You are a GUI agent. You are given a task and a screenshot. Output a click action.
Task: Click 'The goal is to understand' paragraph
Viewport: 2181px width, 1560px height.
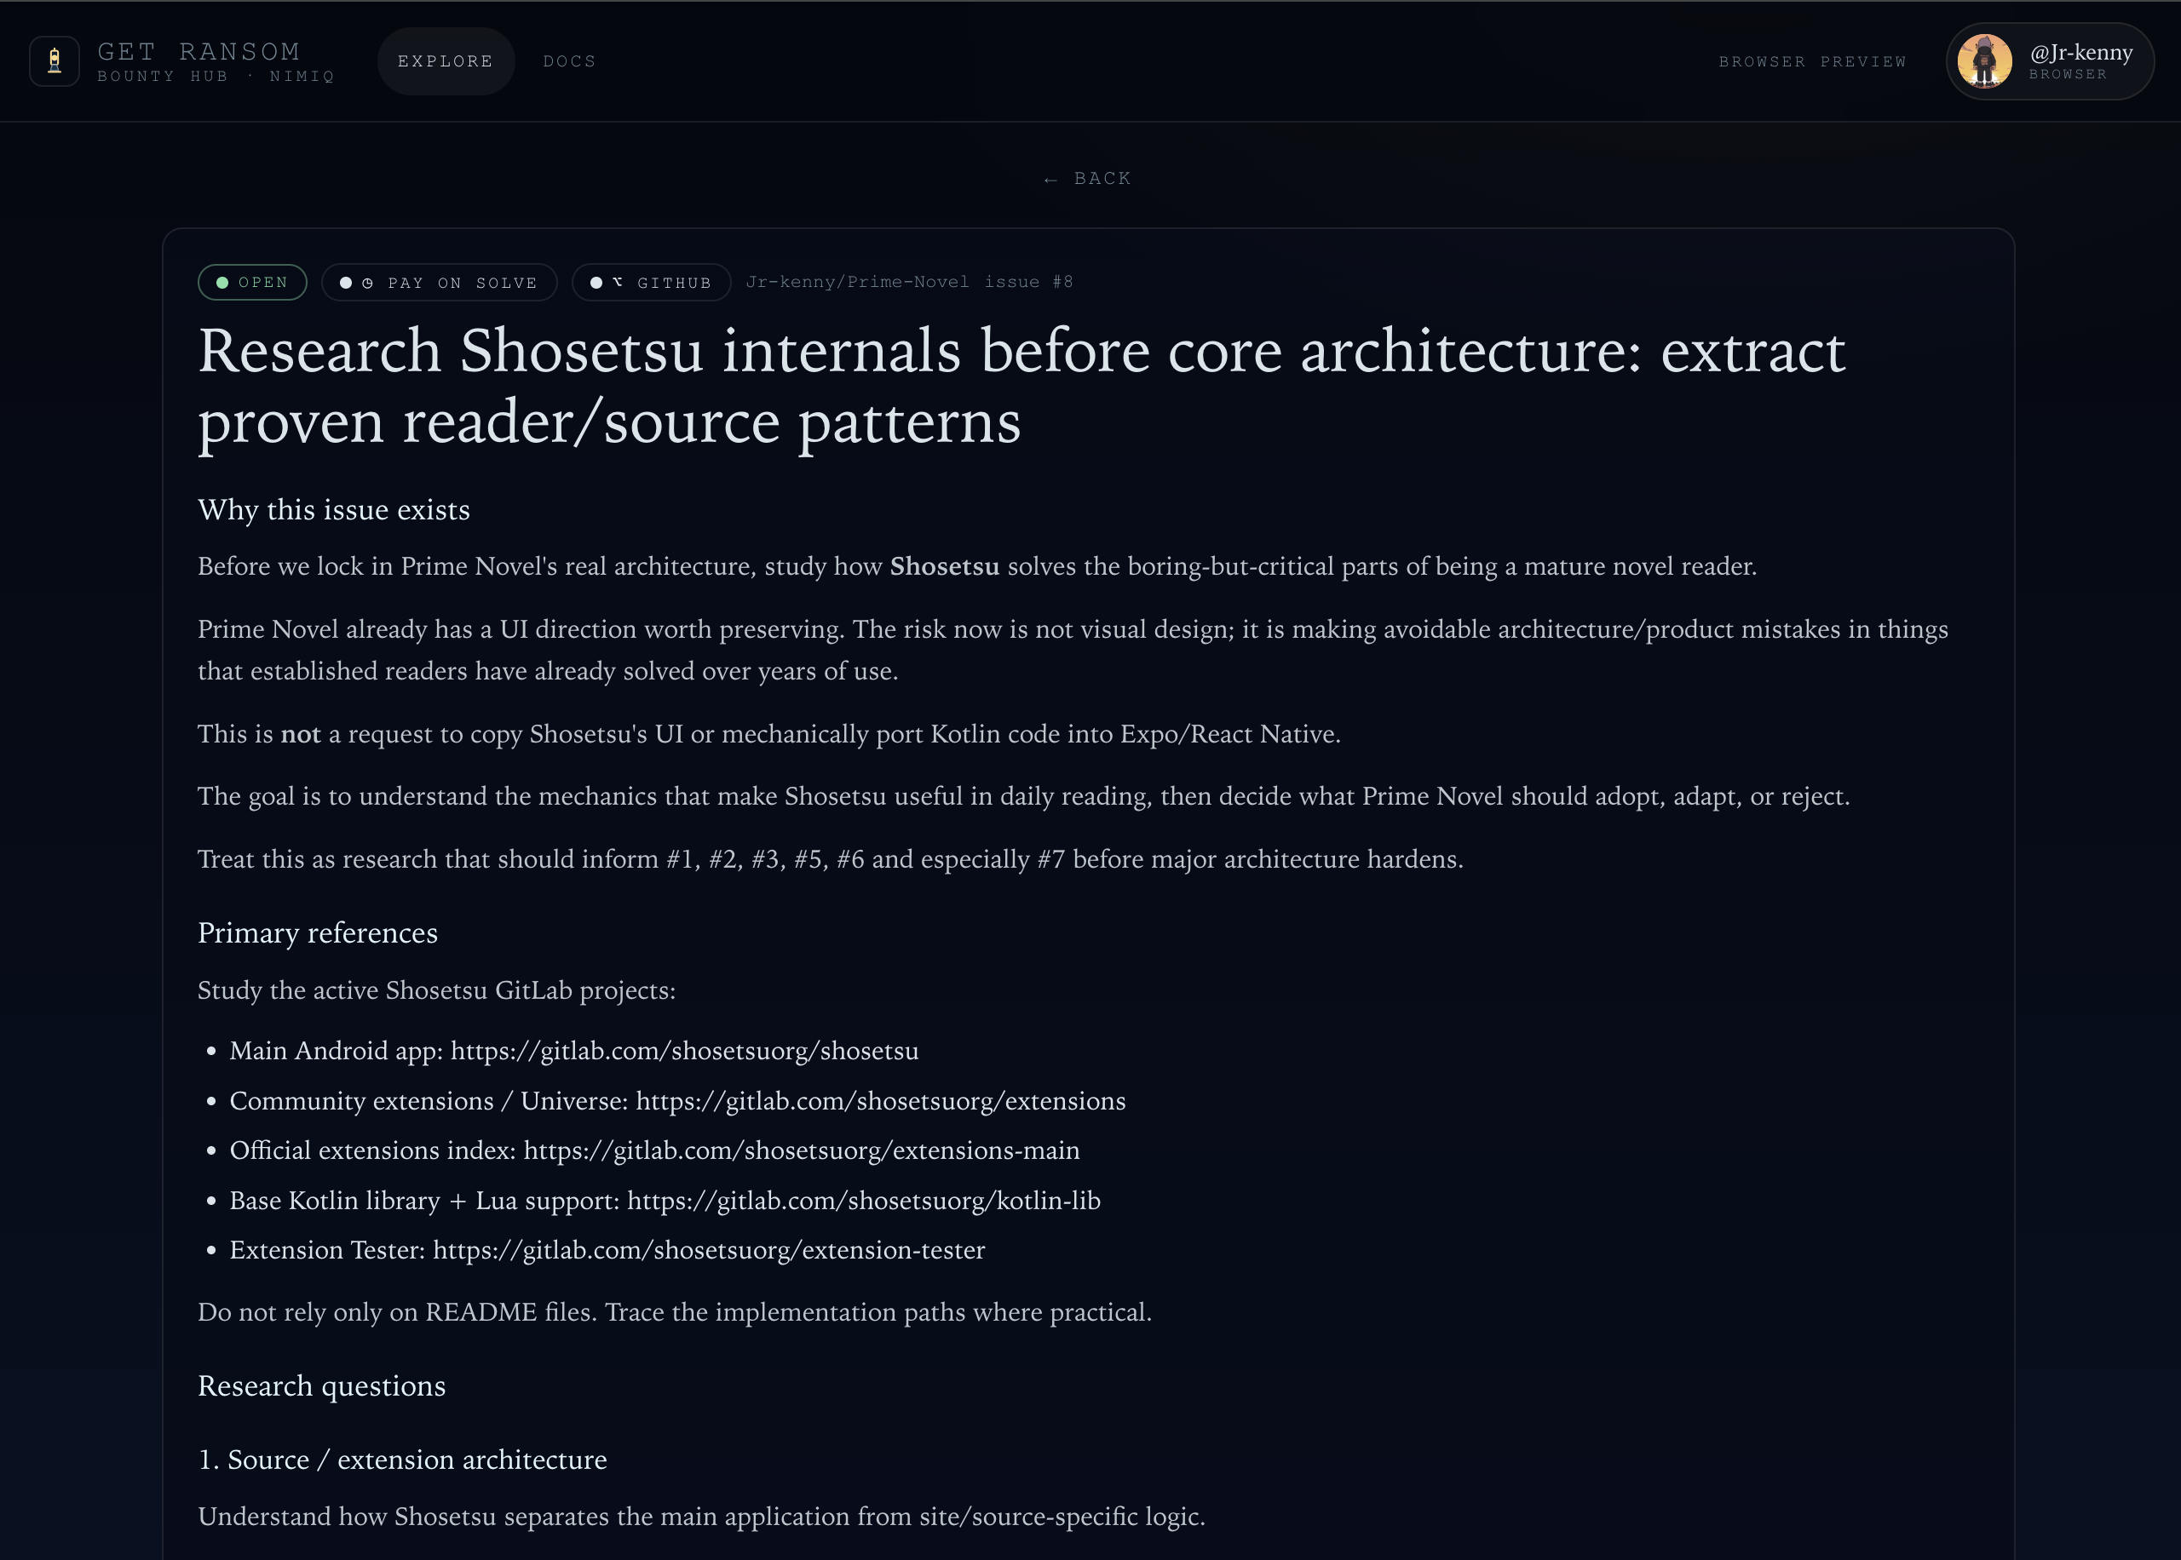1023,796
